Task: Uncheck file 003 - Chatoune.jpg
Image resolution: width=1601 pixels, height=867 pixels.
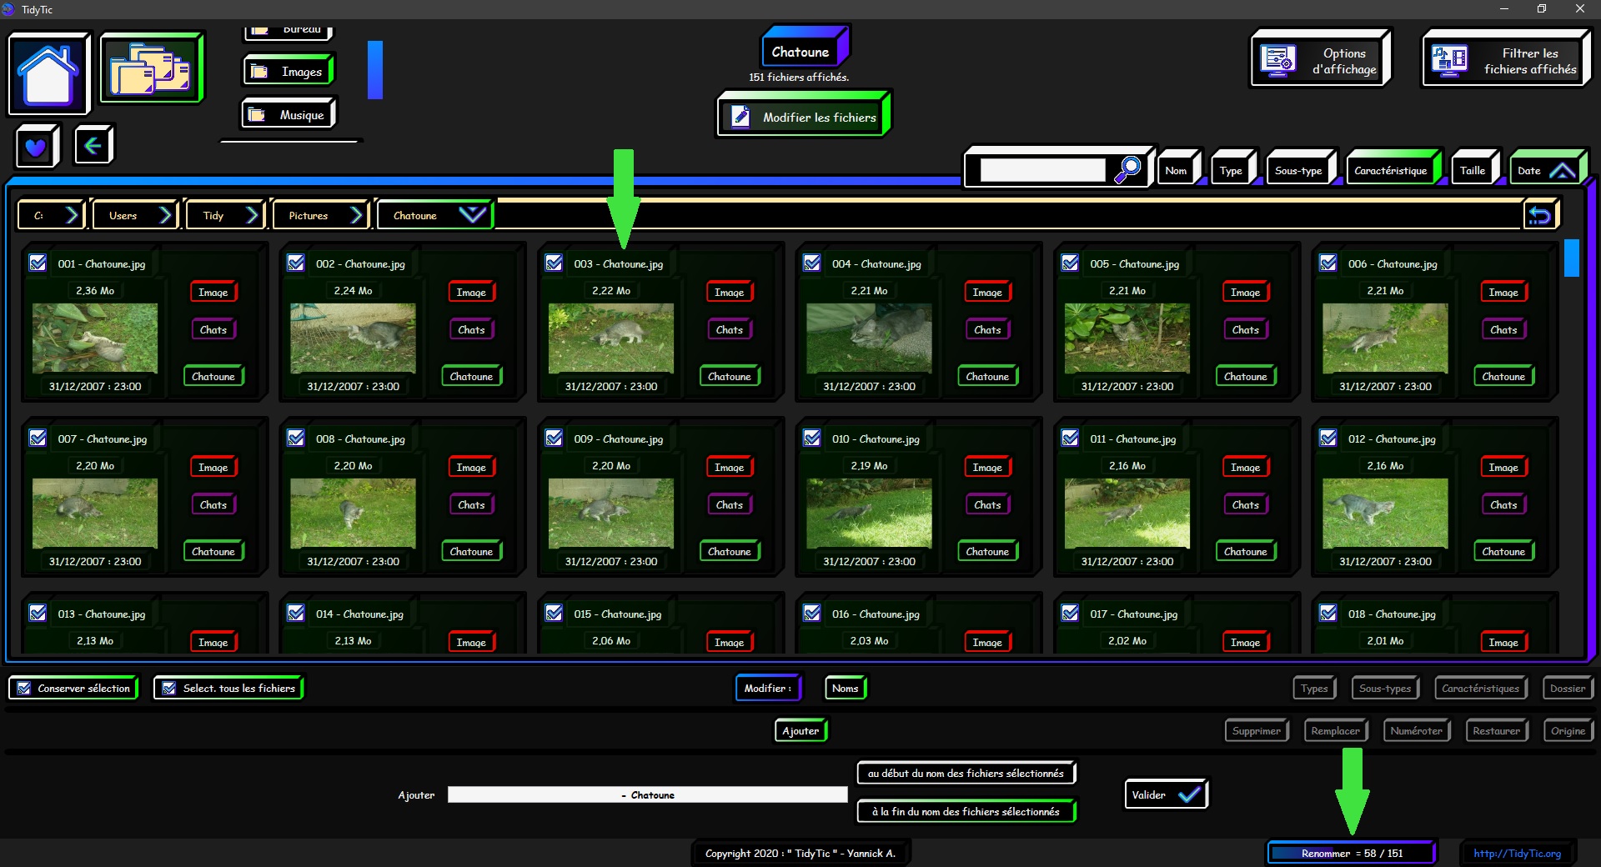Action: (x=554, y=263)
